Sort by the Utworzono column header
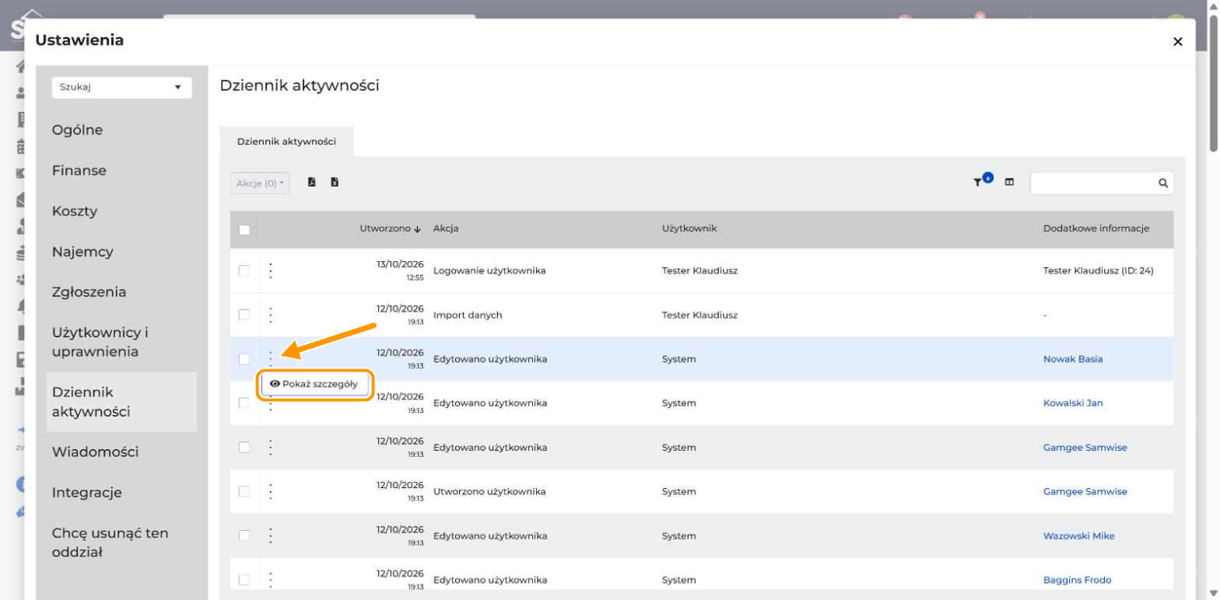Screen dimensions: 1220x600 point(390,229)
